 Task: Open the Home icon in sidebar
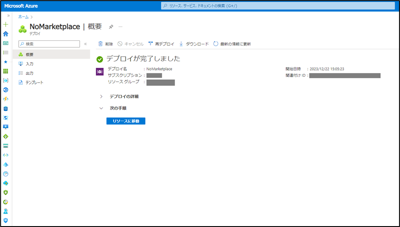[x=6, y=34]
